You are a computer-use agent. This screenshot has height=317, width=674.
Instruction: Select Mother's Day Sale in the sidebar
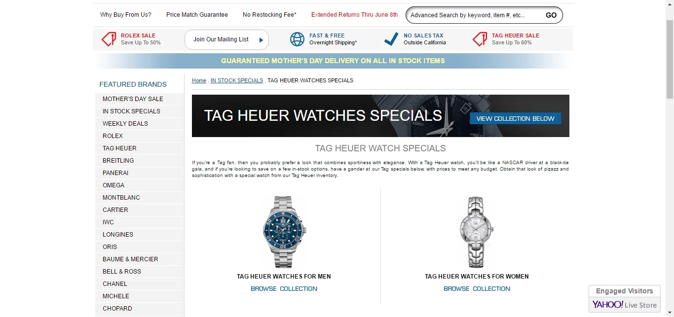[x=140, y=99]
